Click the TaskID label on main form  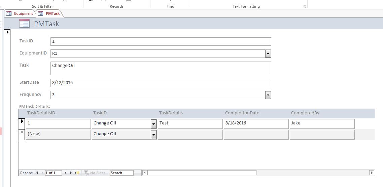26,41
